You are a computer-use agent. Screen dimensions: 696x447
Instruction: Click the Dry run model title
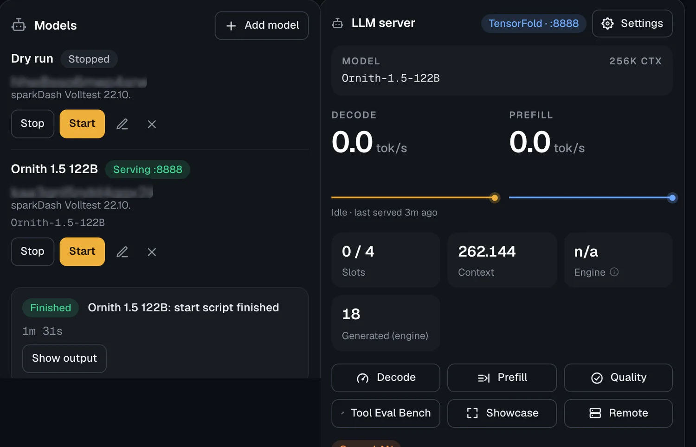(x=32, y=59)
